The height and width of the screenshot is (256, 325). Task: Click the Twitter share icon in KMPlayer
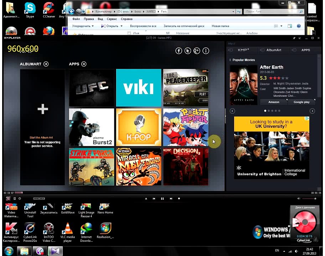coord(188,50)
